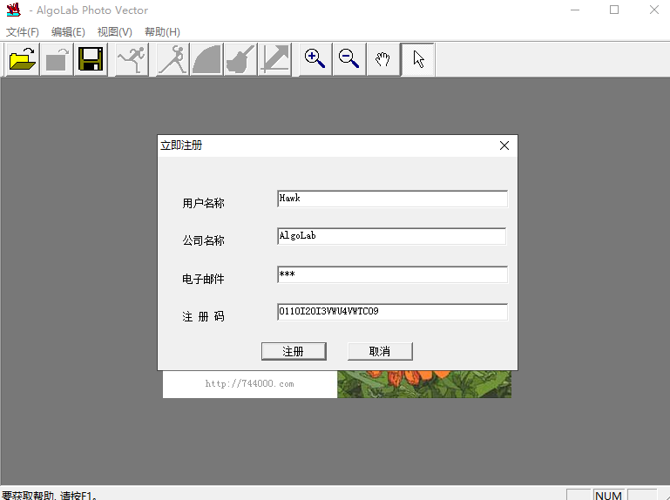This screenshot has width=670, height=500.
Task: Select the quarter-circle curve smoothing icon
Action: [206, 59]
